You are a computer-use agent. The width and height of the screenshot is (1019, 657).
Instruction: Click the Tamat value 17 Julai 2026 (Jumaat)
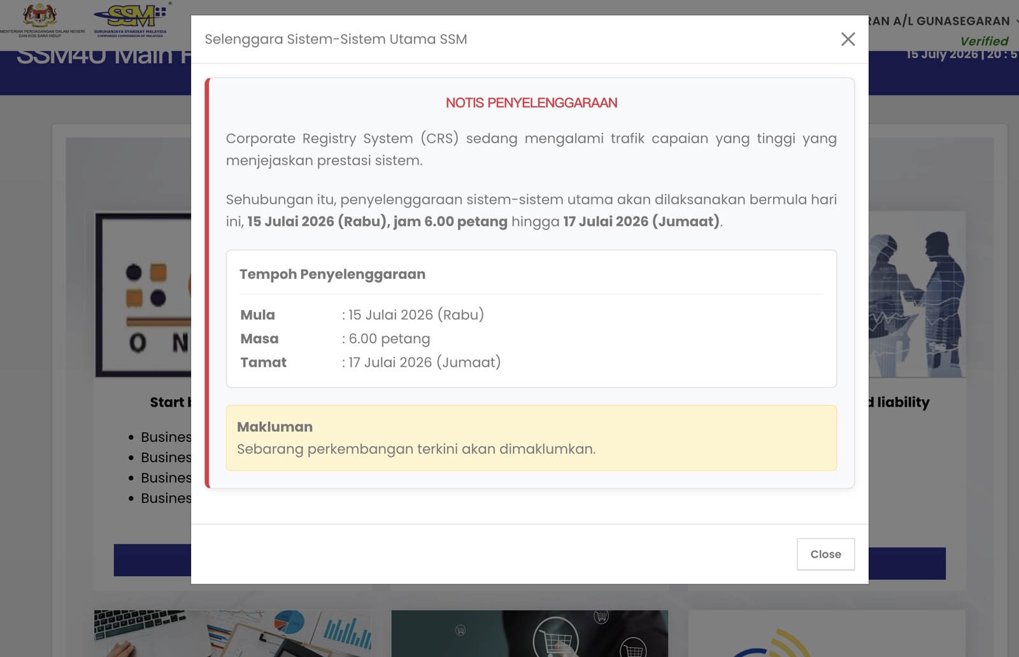click(x=424, y=362)
